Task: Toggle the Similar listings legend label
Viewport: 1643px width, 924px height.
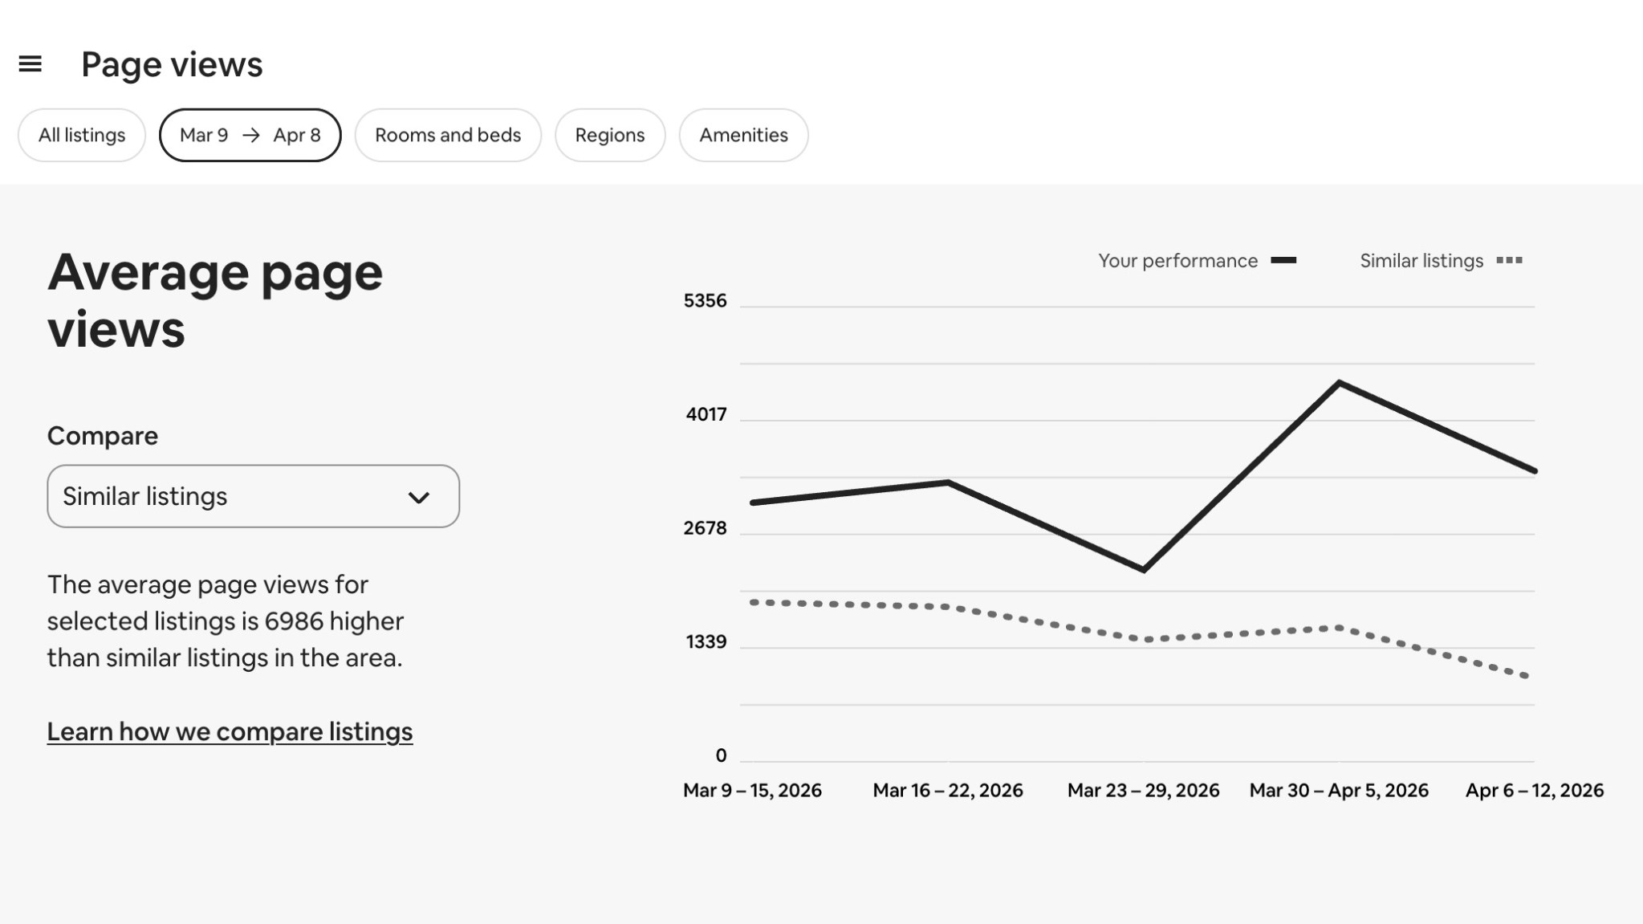Action: pos(1421,261)
